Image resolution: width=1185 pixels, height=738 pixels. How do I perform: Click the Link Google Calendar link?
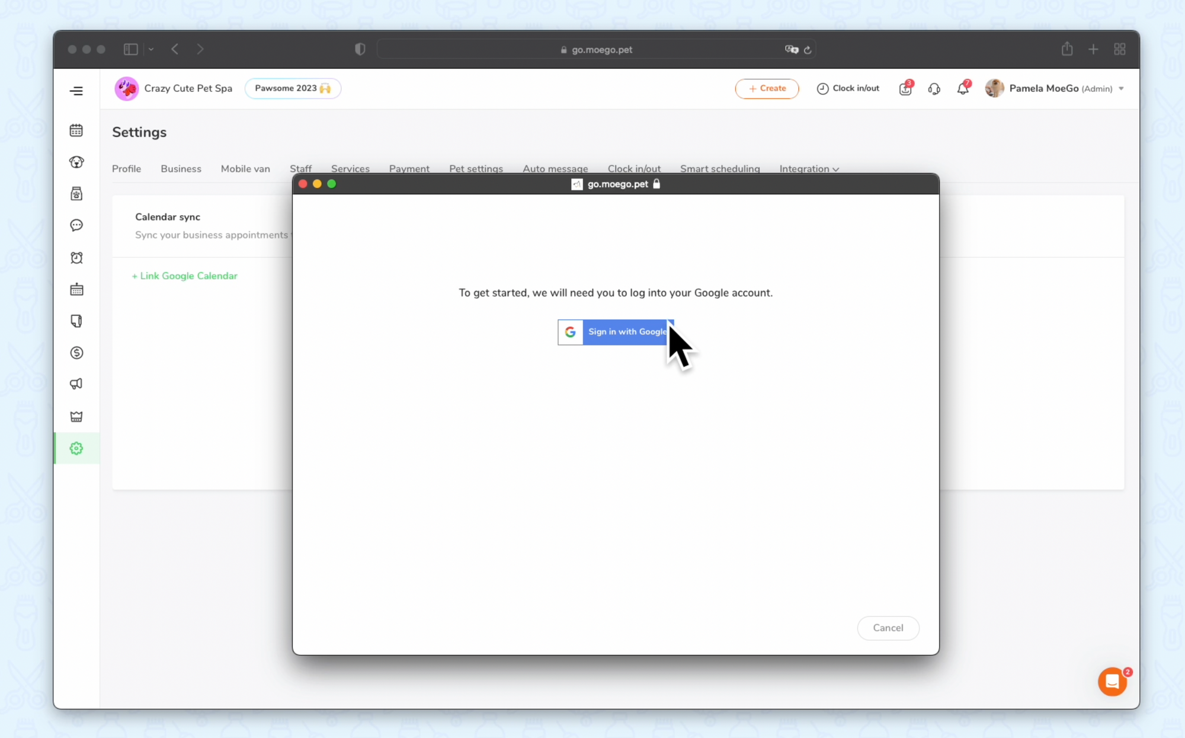184,276
